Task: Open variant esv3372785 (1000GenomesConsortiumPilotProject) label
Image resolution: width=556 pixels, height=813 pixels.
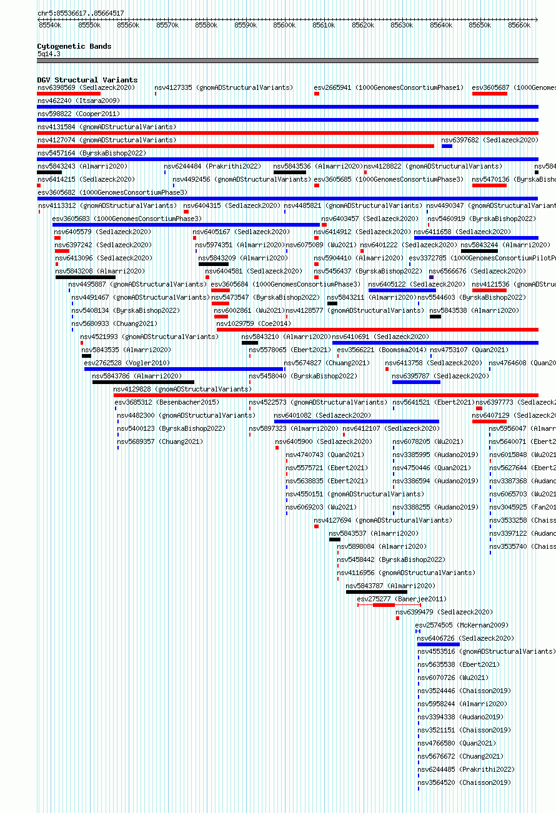Action: click(482, 259)
